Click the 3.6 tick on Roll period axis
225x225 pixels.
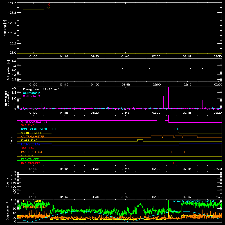pyautogui.click(x=14, y=79)
